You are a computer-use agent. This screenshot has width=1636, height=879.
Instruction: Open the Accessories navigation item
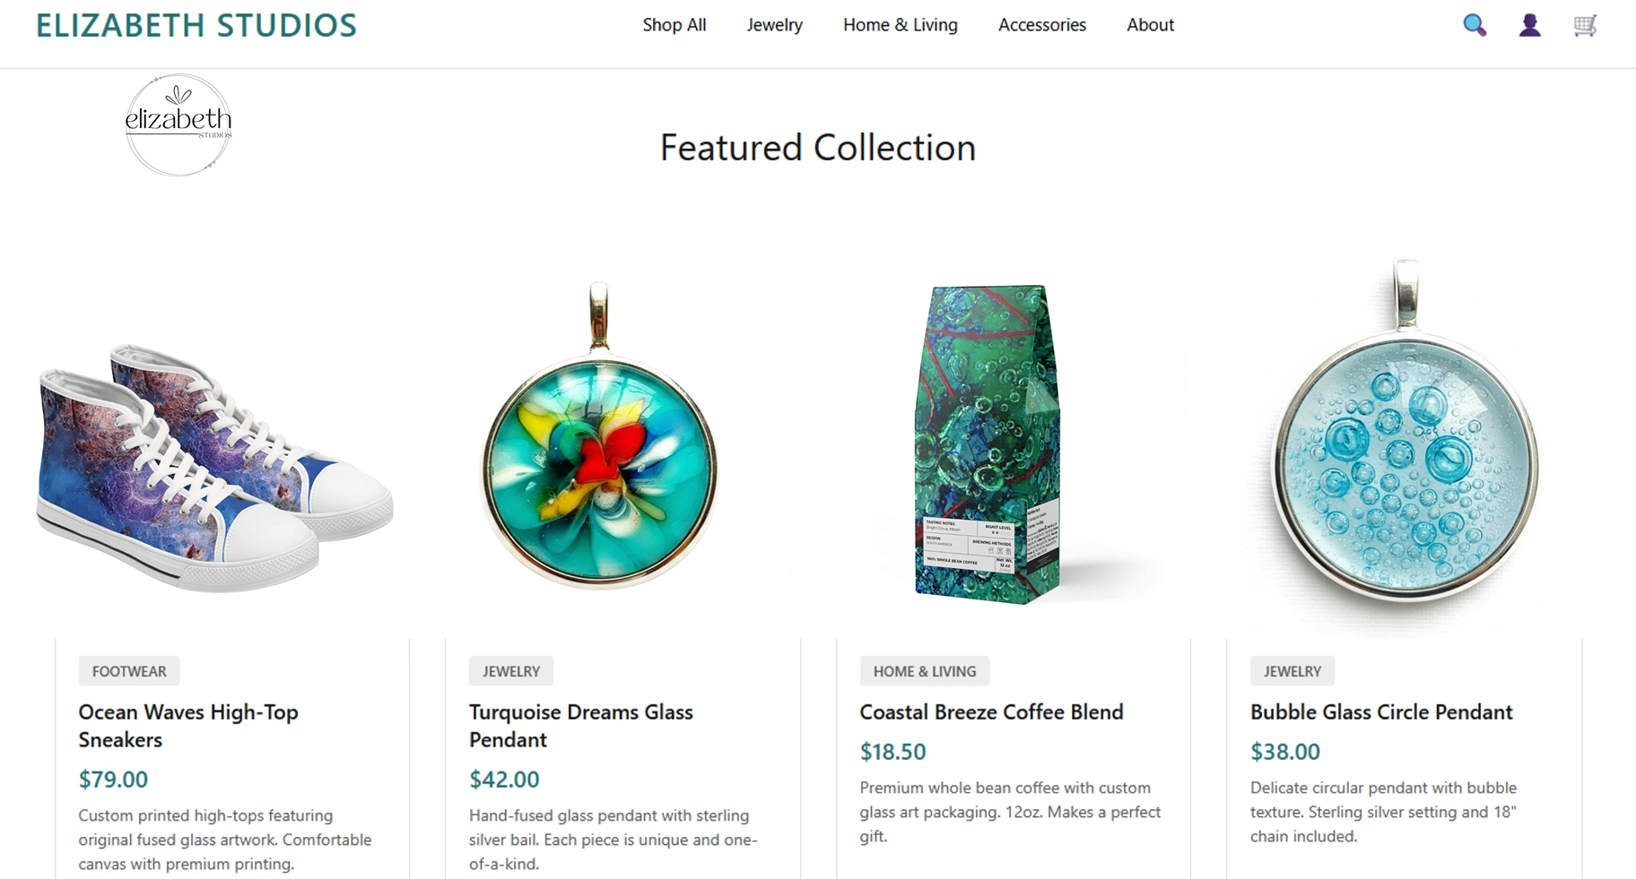pyautogui.click(x=1042, y=25)
